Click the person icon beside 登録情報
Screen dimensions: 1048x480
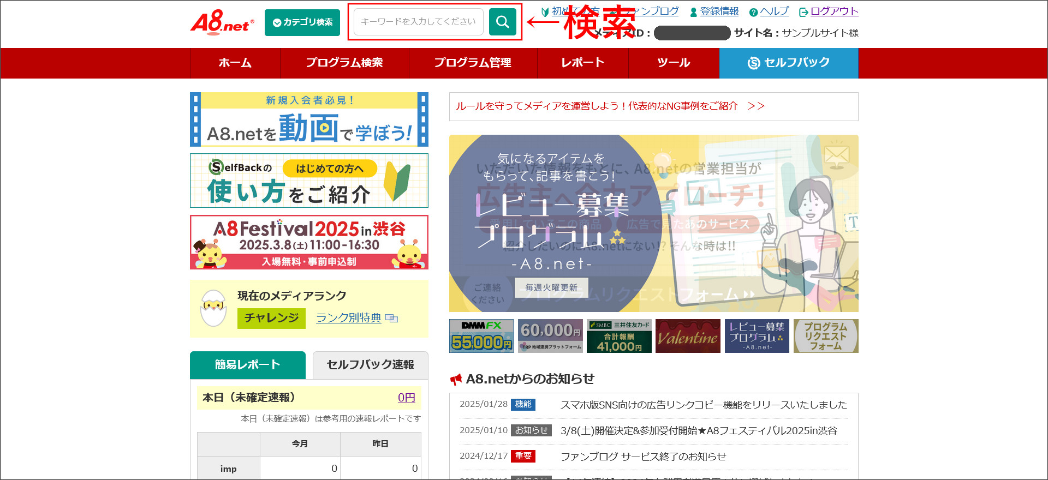coord(694,12)
